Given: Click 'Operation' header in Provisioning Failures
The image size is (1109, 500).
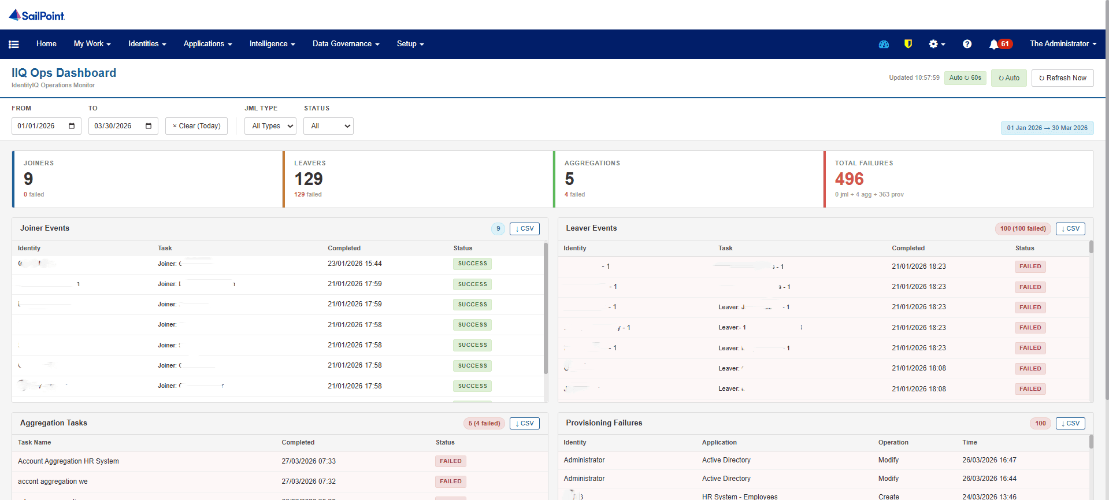Looking at the screenshot, I should (x=893, y=442).
